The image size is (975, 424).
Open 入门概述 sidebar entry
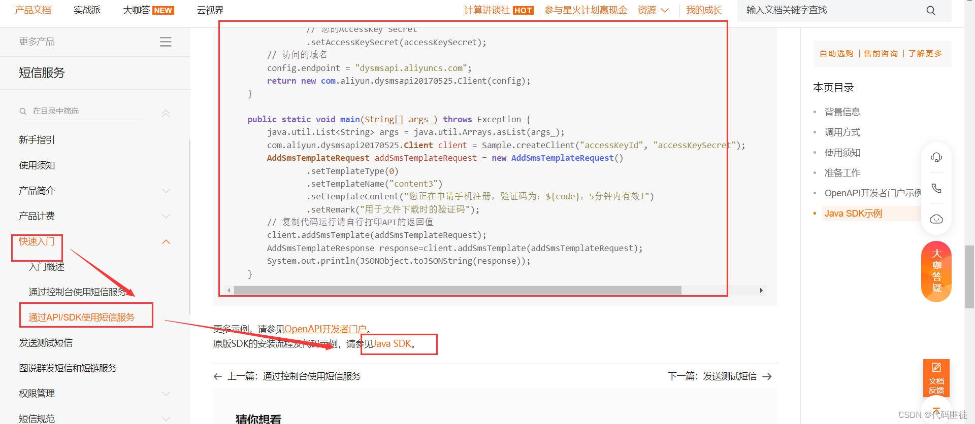pyautogui.click(x=46, y=267)
